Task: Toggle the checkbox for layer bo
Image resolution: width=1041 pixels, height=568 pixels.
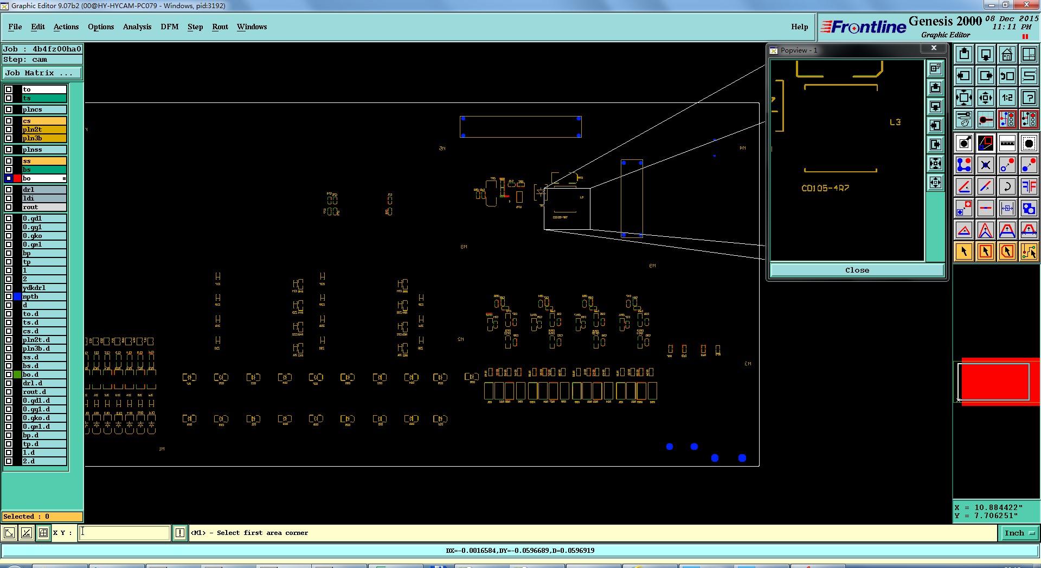Action: click(9, 178)
